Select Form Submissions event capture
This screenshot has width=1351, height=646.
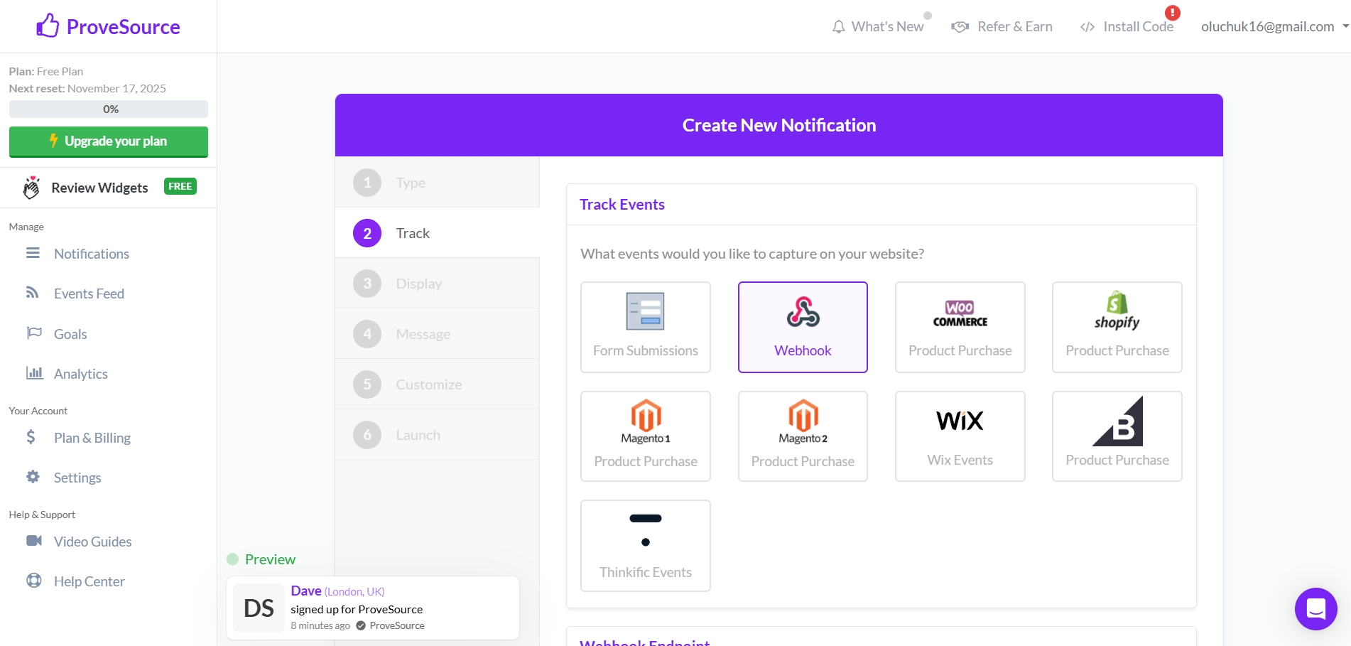click(x=645, y=327)
